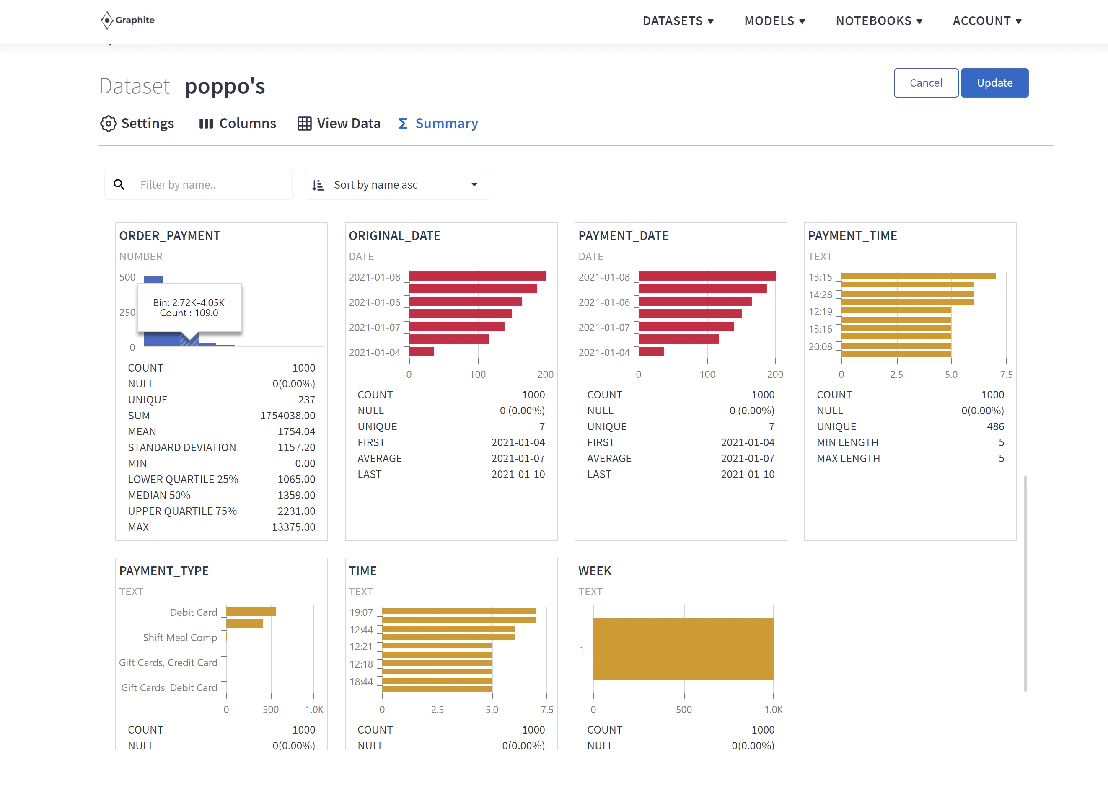Screen dimensions: 1108x793
Task: Click the Columns bars icon
Action: (x=206, y=124)
